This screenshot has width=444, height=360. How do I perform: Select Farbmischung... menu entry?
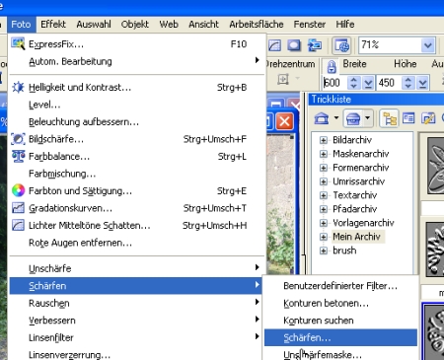pos(136,174)
